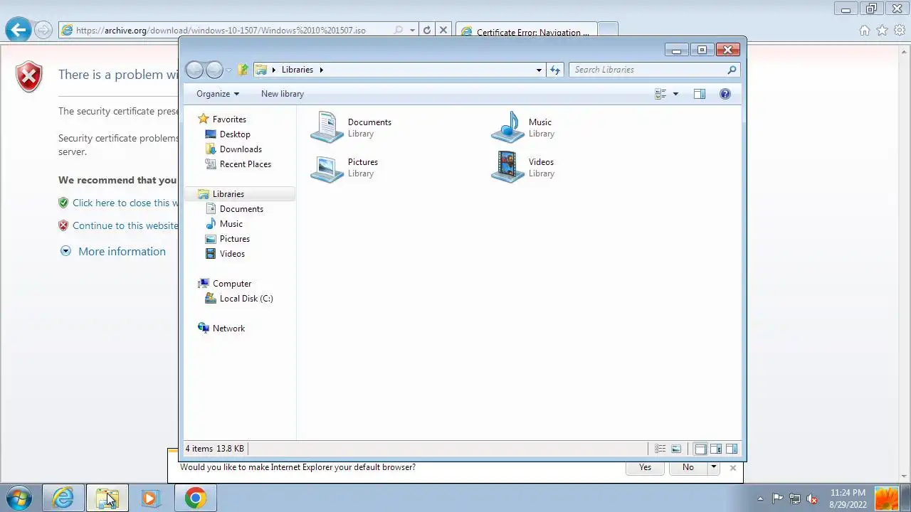911x512 pixels.
Task: Click the Up folder button in Explorer
Action: [x=243, y=70]
